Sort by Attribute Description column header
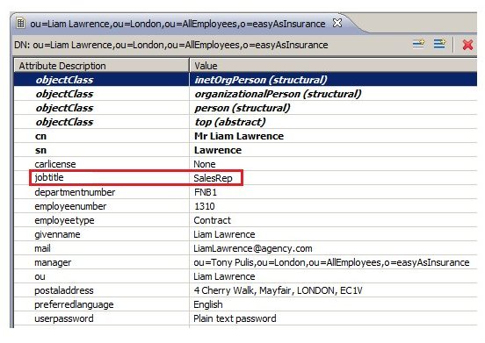This screenshot has width=485, height=343. (101, 66)
